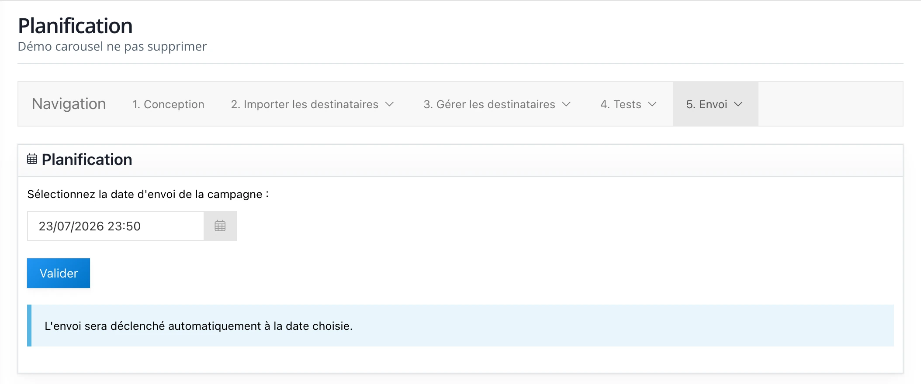Expand the Tests chevron arrow

click(652, 104)
